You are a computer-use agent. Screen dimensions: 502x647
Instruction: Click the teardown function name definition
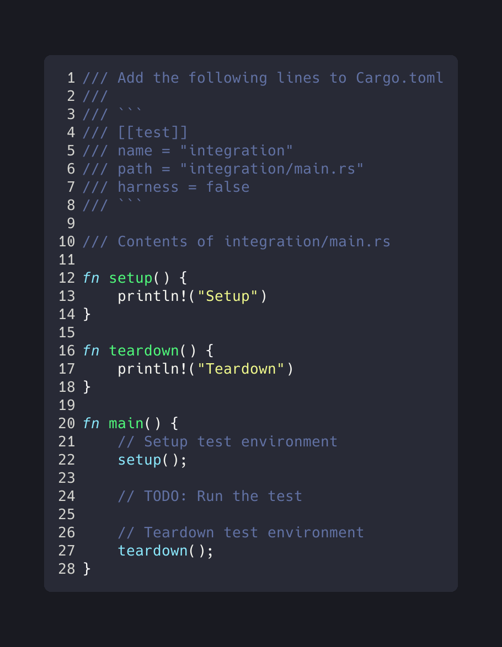pyautogui.click(x=144, y=351)
